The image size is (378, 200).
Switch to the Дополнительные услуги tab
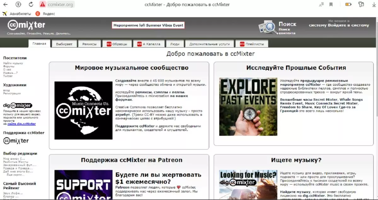pos(209,44)
